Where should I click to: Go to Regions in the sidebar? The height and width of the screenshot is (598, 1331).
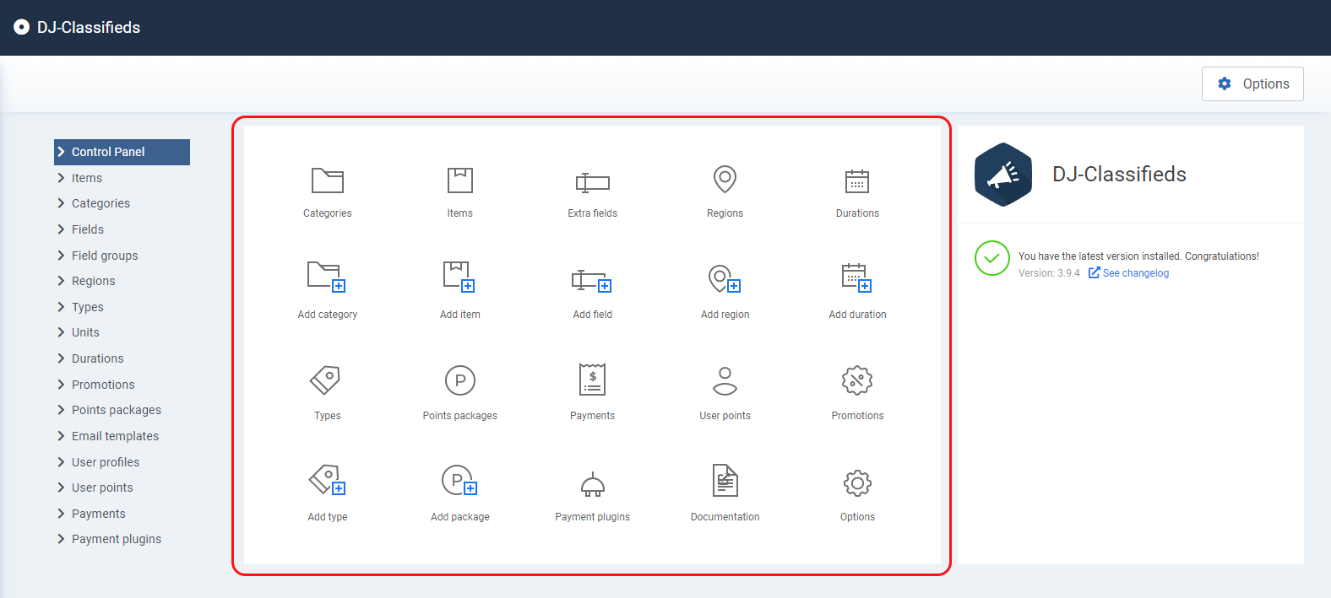click(93, 281)
